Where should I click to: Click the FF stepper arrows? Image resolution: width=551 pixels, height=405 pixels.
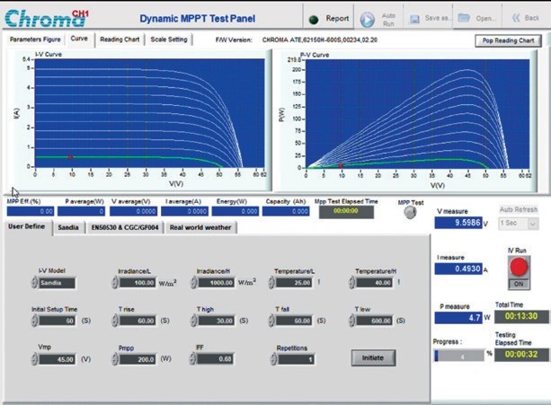[x=192, y=358]
